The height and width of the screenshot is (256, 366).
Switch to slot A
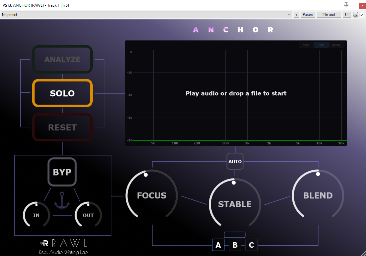[x=218, y=245]
